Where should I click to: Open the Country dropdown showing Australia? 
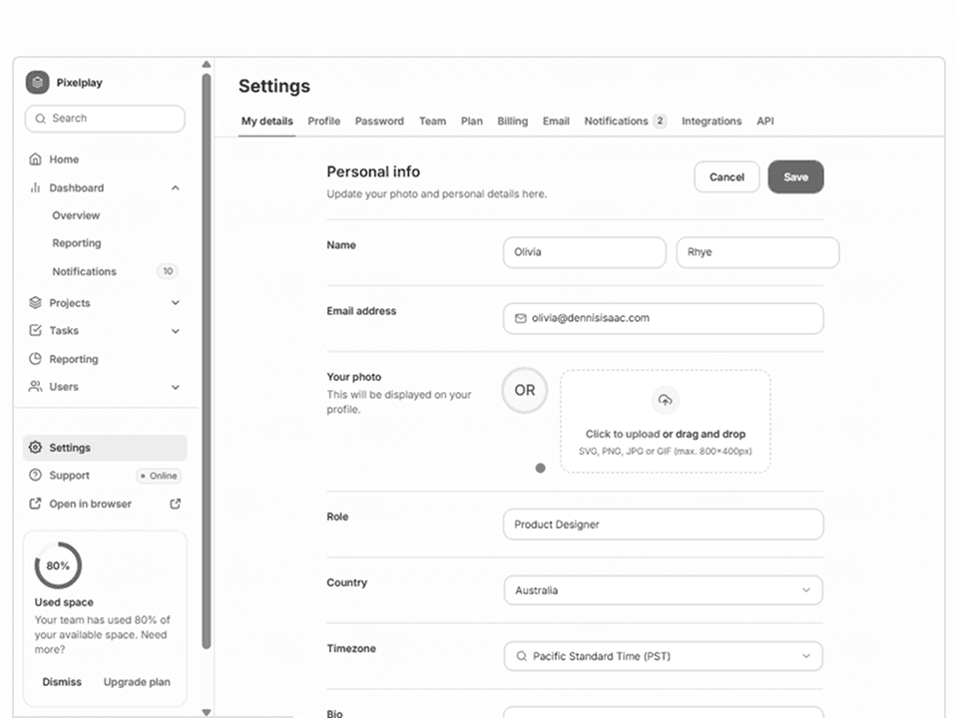663,590
